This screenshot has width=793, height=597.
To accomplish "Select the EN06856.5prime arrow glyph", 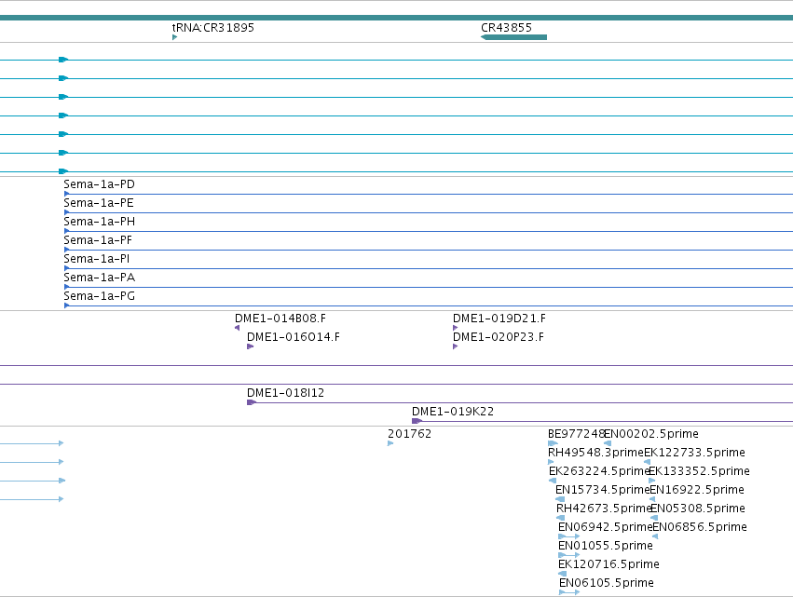I will click(x=655, y=536).
